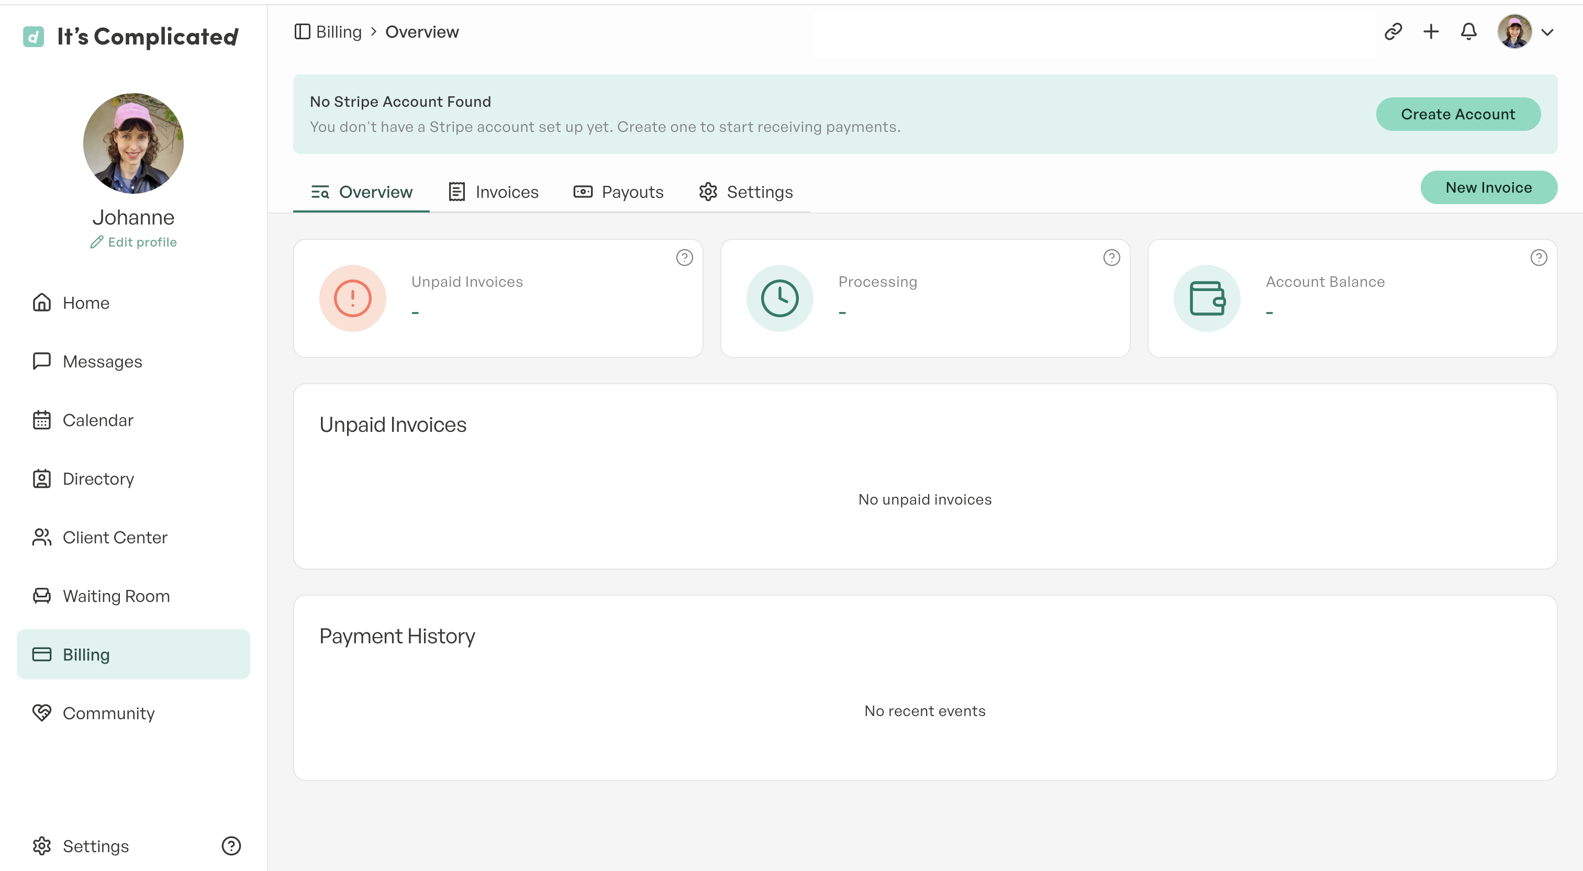The width and height of the screenshot is (1583, 871).
Task: Click the Home icon in sidebar
Action: click(42, 303)
